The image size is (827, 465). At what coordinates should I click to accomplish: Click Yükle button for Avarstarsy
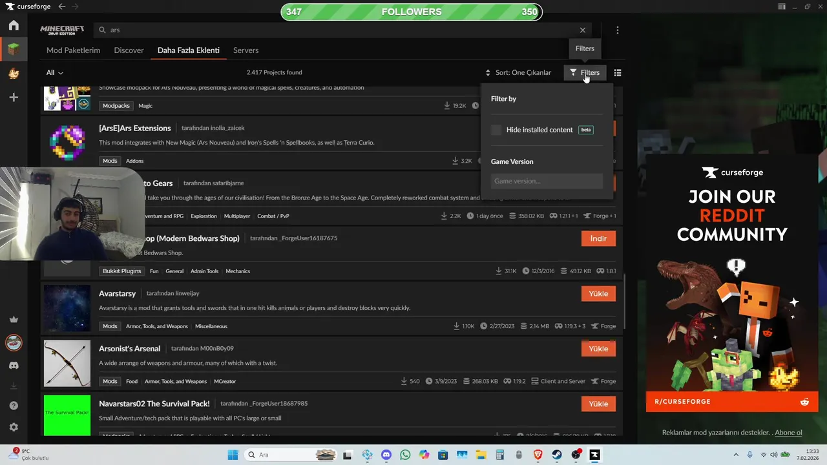[x=599, y=294]
